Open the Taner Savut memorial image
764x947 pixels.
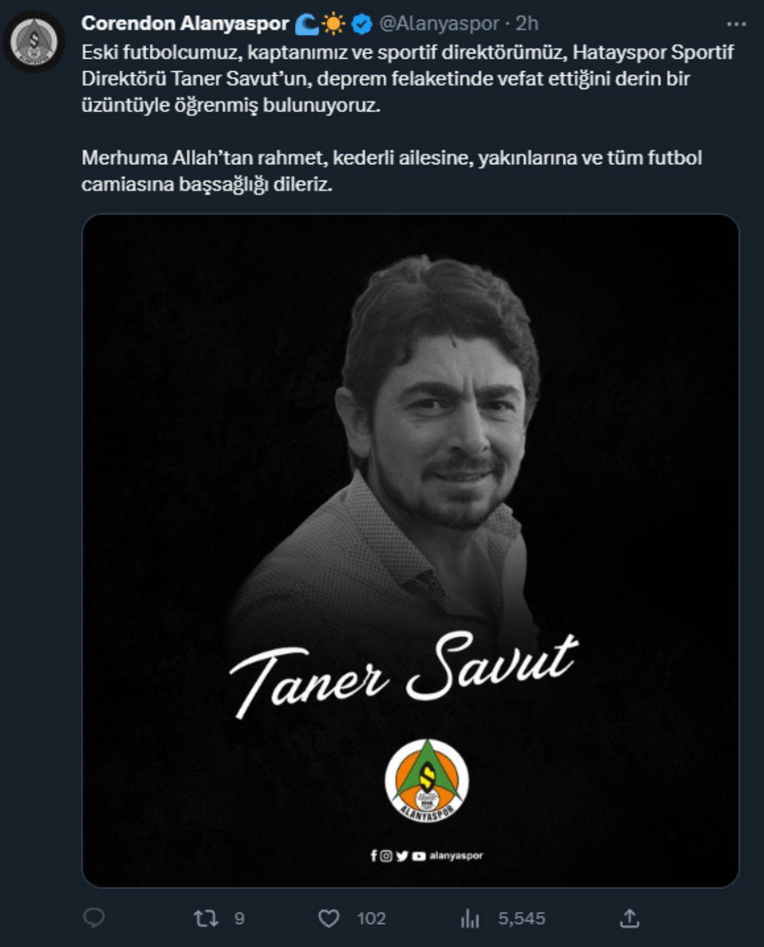pyautogui.click(x=411, y=551)
